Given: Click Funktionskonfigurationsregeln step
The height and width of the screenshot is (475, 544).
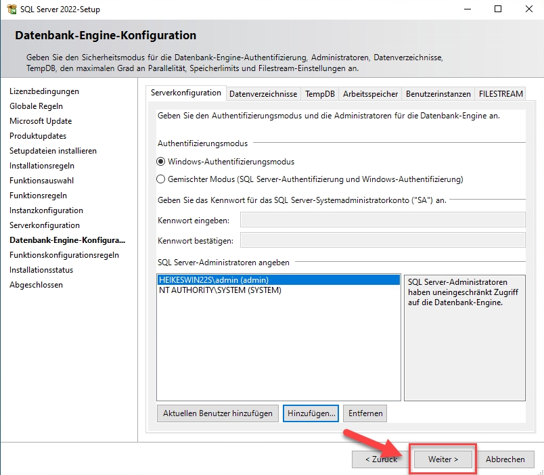Looking at the screenshot, I should tap(64, 255).
